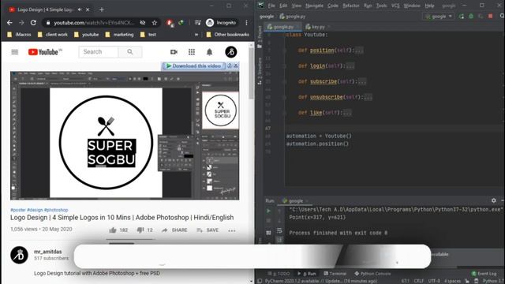Open PyCharm Navigate menu
The width and height of the screenshot is (505, 284).
[314, 6]
